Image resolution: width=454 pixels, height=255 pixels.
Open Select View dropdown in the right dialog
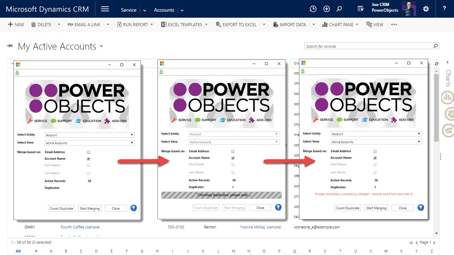376,142
